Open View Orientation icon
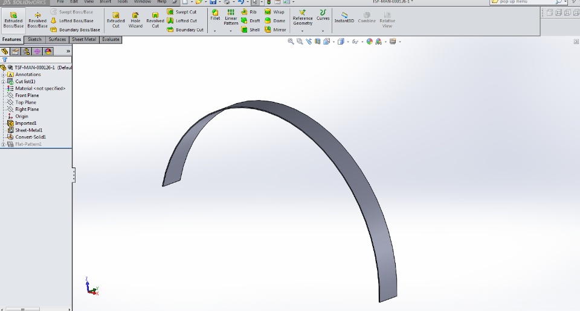 click(x=327, y=42)
